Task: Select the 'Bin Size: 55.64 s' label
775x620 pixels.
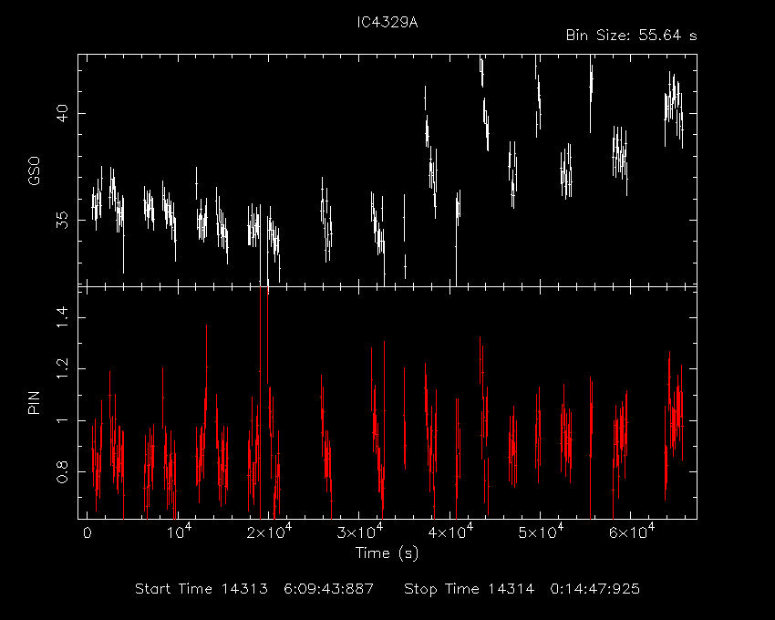Action: [632, 36]
